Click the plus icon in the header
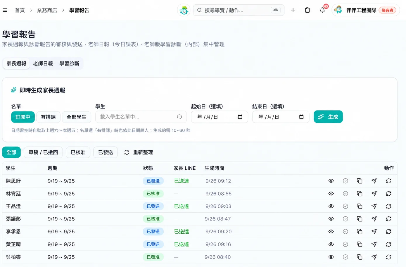Image resolution: width=406 pixels, height=267 pixels. point(293,10)
